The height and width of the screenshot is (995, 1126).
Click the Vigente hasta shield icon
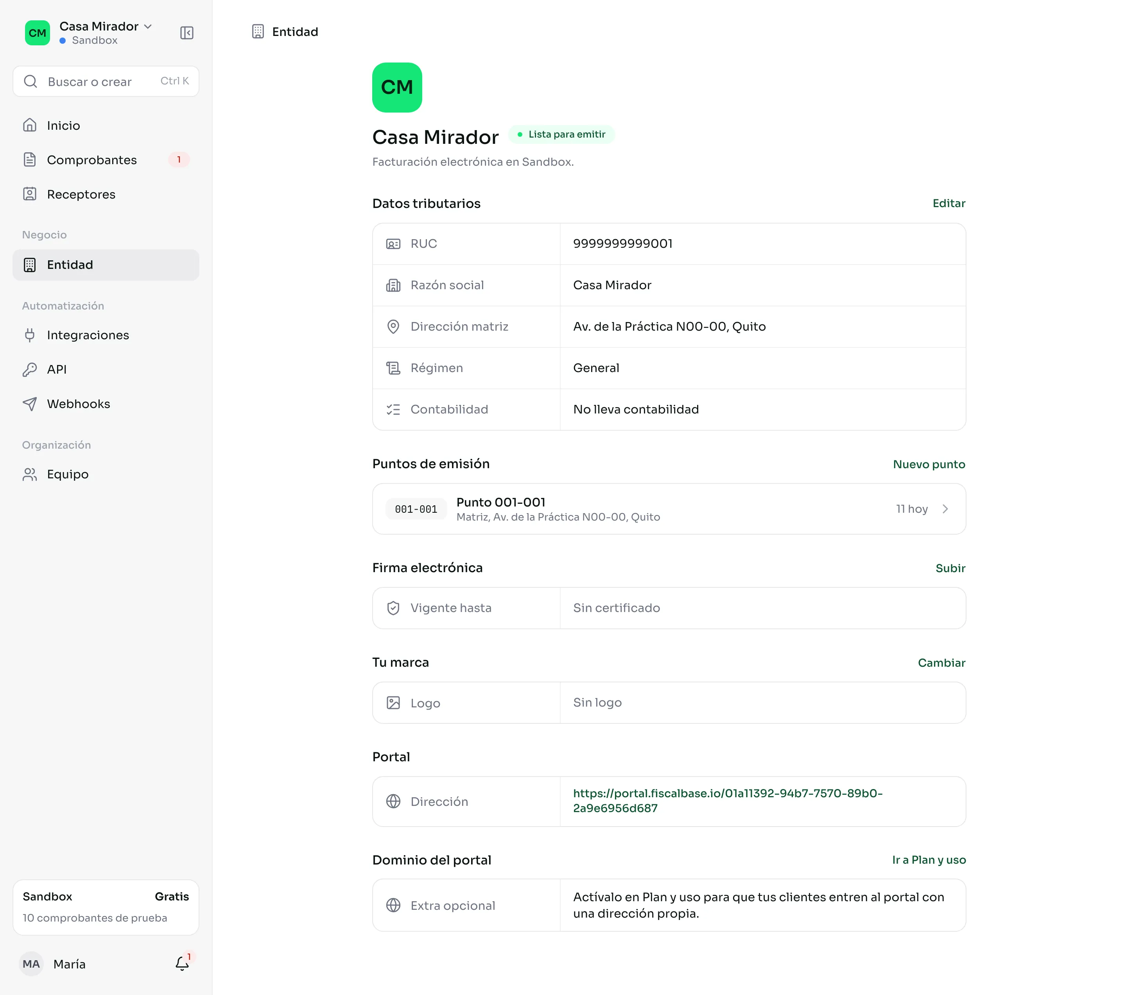(x=393, y=608)
